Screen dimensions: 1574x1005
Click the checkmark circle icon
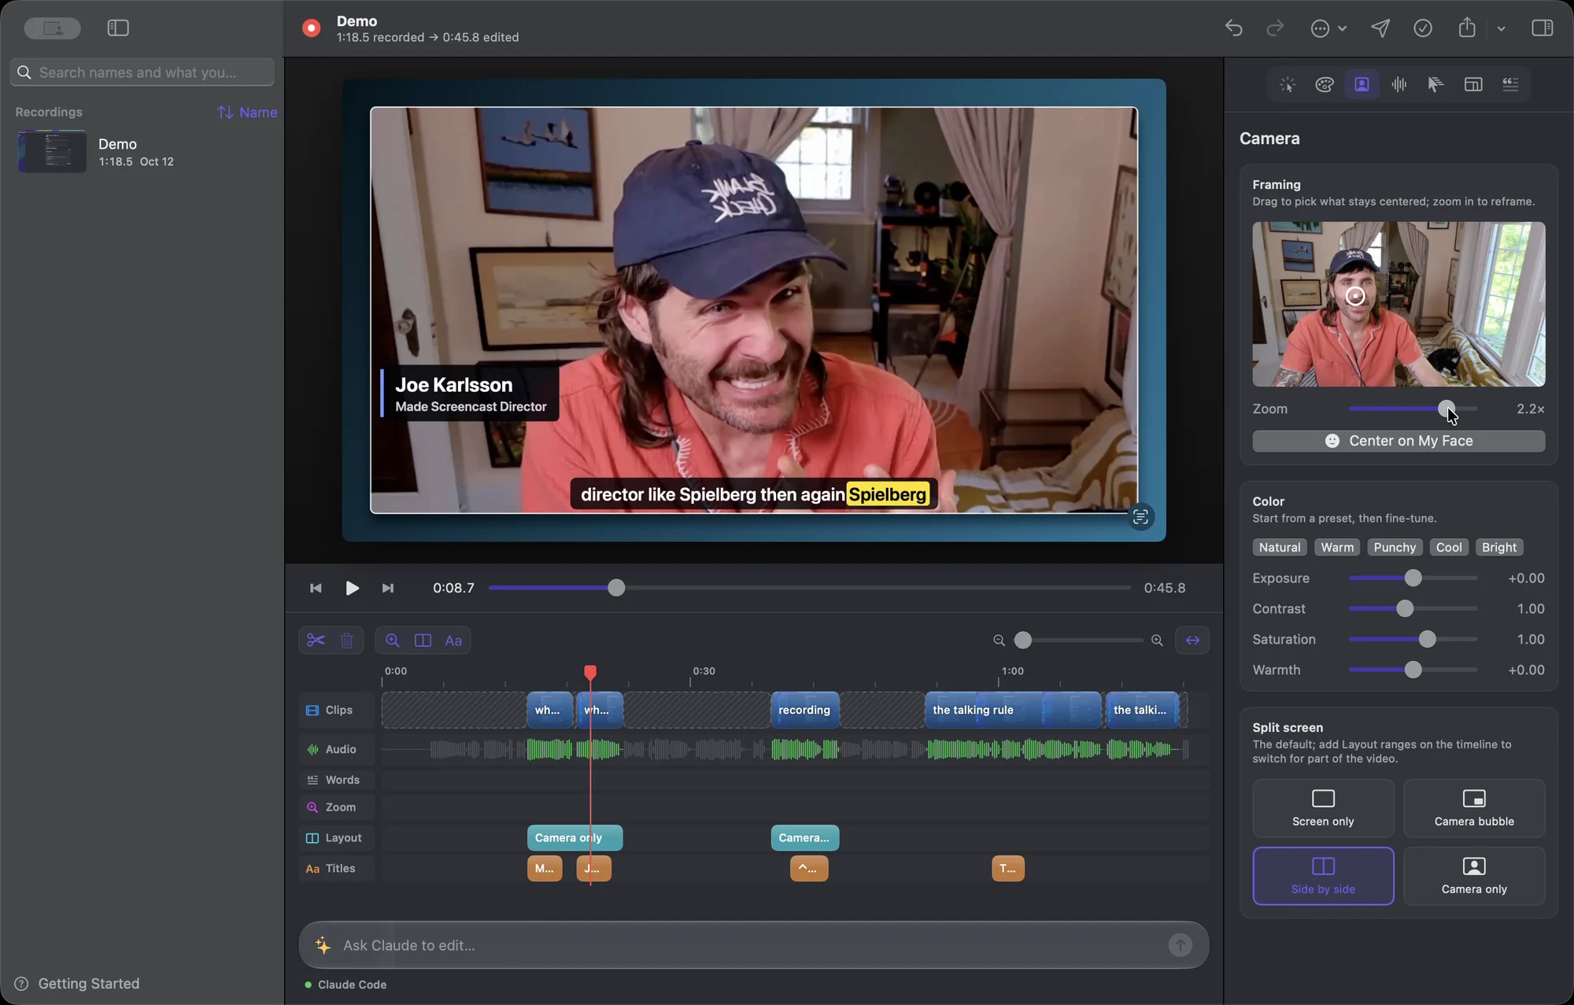click(1423, 28)
